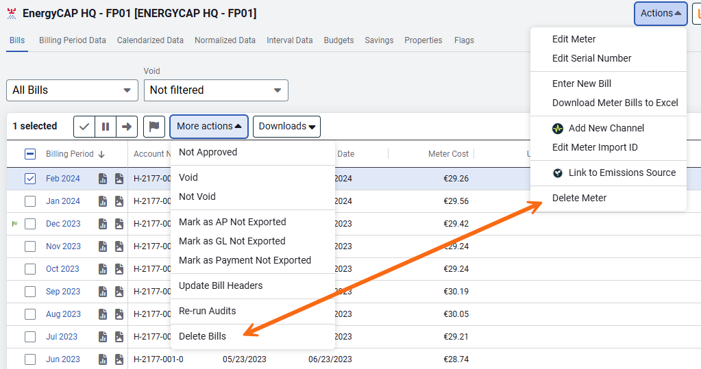Screen dimensions: 701x369
Task: Open the Downloads dropdown
Action: 286,126
